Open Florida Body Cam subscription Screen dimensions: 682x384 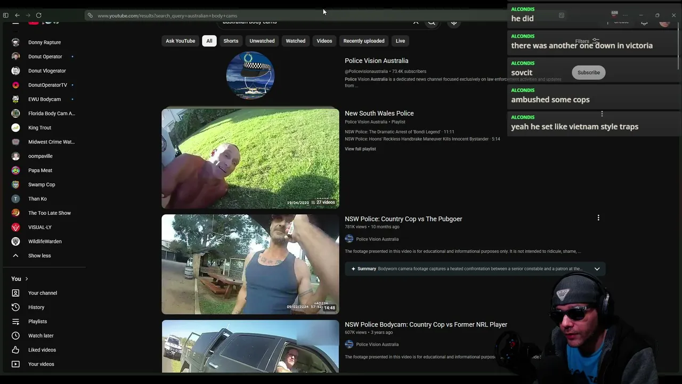pyautogui.click(x=52, y=114)
